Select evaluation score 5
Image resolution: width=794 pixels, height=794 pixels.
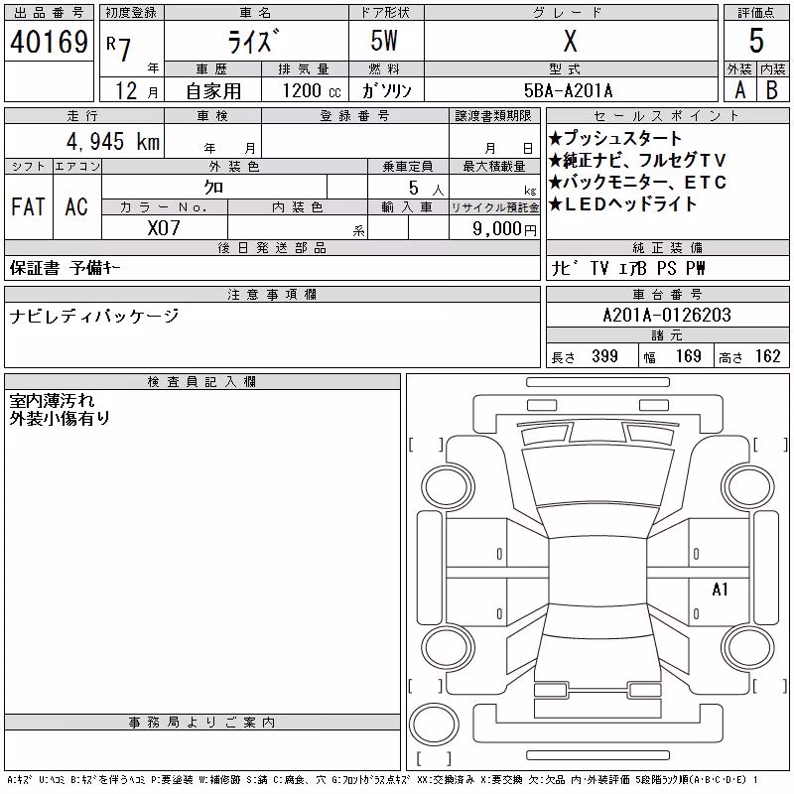756,41
